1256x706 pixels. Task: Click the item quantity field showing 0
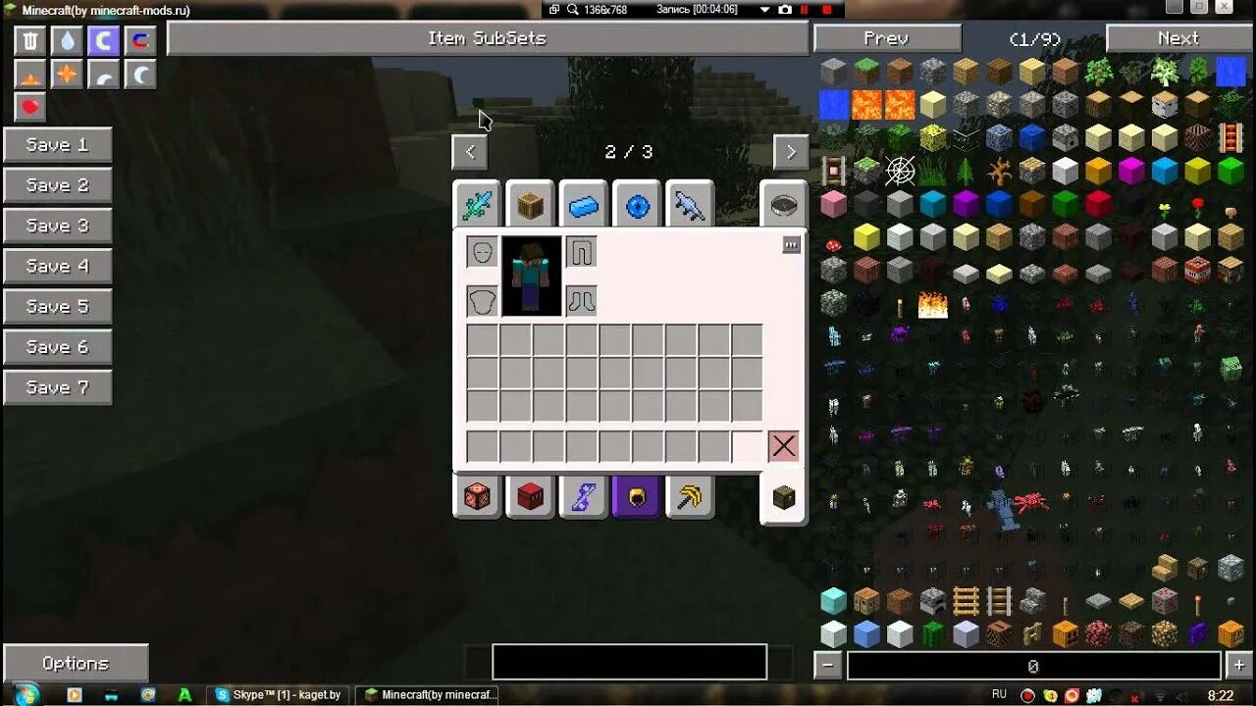(1033, 667)
